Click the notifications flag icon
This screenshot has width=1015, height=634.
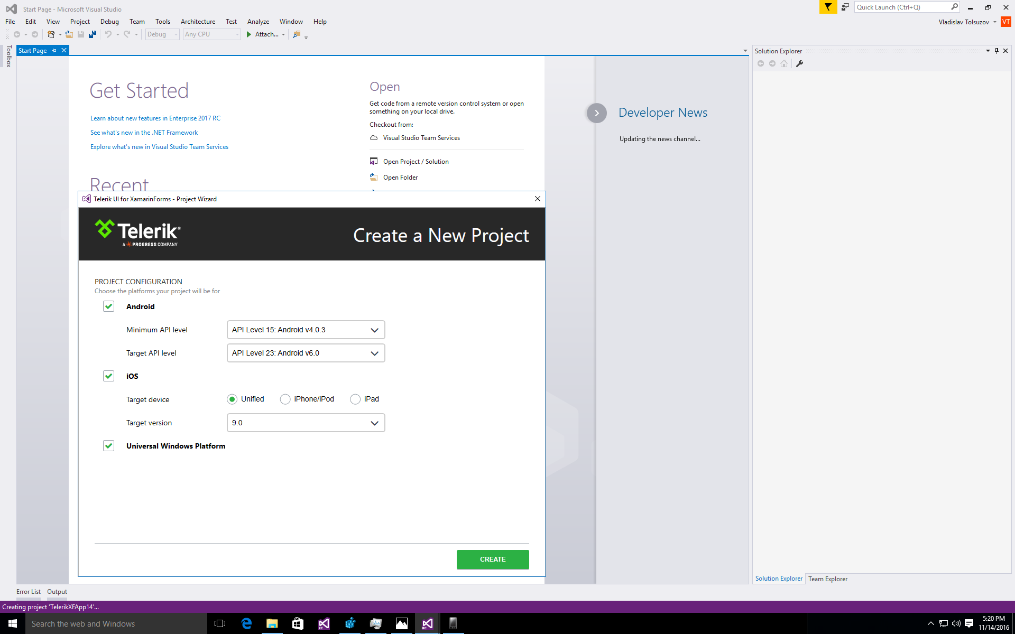(828, 7)
